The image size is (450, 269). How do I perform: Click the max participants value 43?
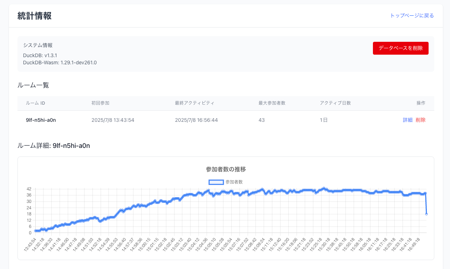[x=262, y=120]
